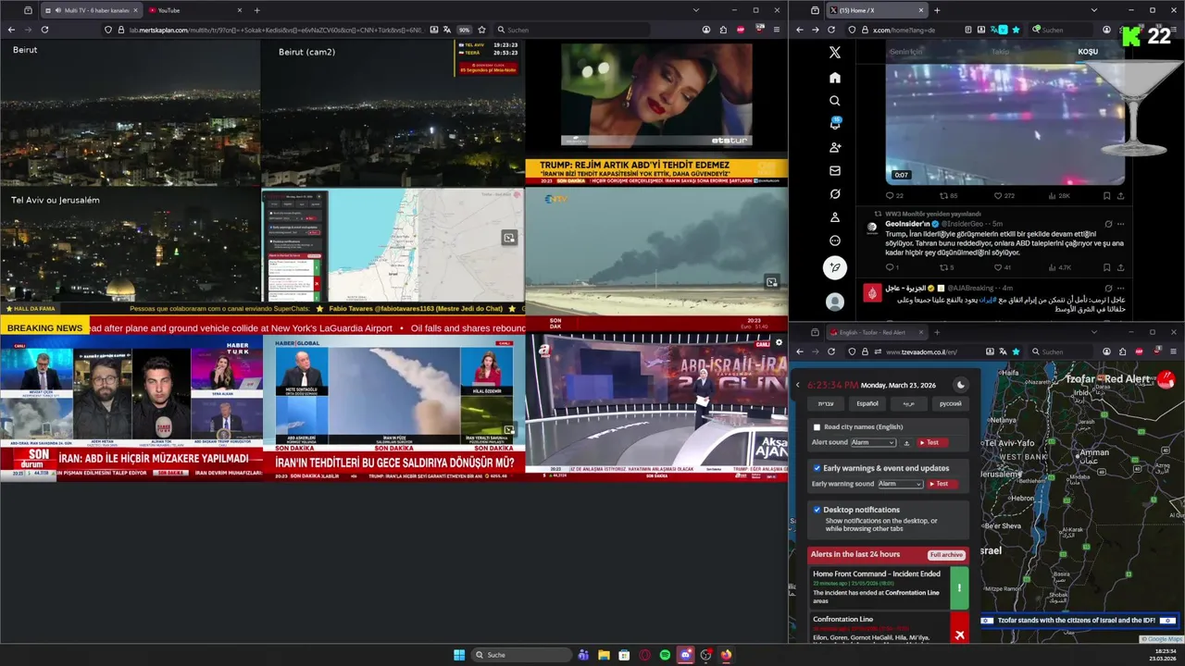
Task: Bookmark the GeoInsider tweet
Action: tap(1106, 267)
